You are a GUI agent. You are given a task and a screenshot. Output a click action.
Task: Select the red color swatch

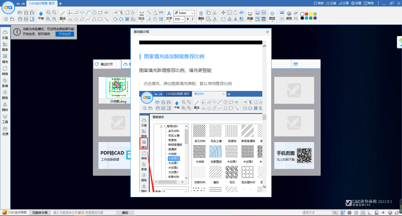(307, 14)
